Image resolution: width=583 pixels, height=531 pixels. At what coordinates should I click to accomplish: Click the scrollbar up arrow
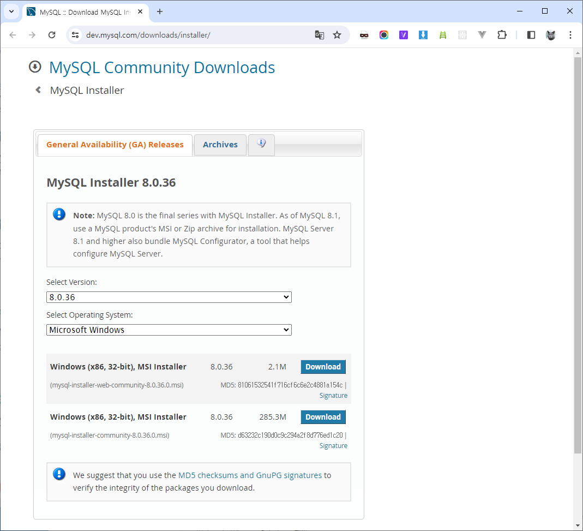(x=578, y=53)
